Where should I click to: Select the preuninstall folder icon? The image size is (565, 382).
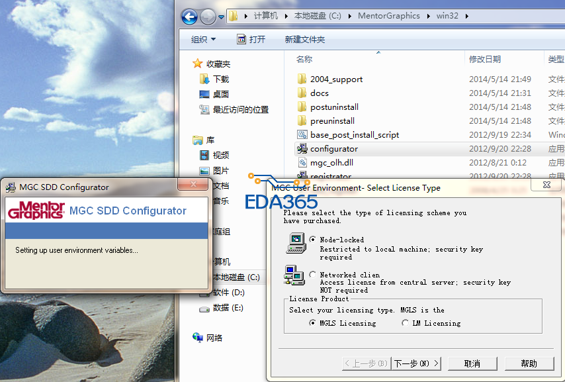click(302, 121)
